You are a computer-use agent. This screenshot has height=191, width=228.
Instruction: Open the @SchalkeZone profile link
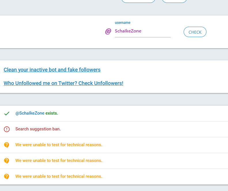(30, 113)
